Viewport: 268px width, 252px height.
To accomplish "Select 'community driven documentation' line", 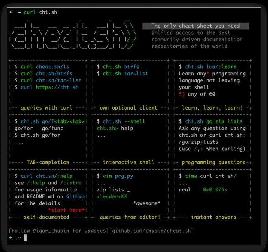I will pyautogui.click(x=197, y=40).
